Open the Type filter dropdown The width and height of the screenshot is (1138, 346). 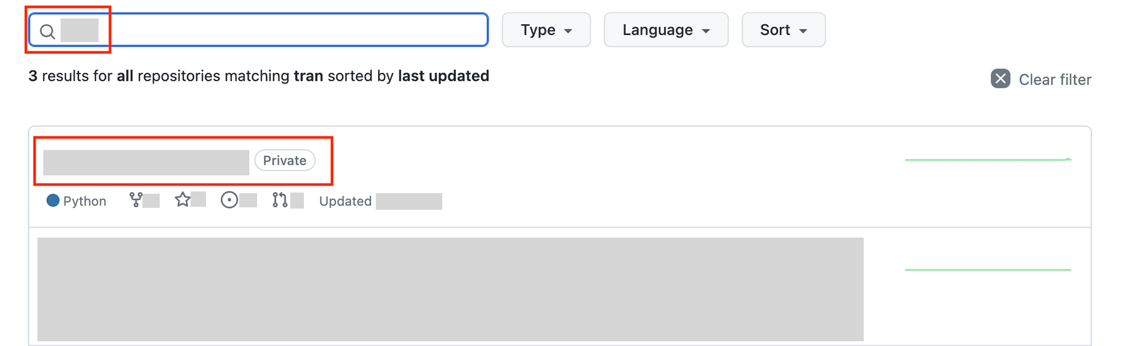click(546, 30)
